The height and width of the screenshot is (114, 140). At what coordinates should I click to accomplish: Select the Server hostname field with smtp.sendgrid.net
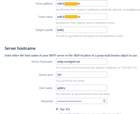(81, 62)
